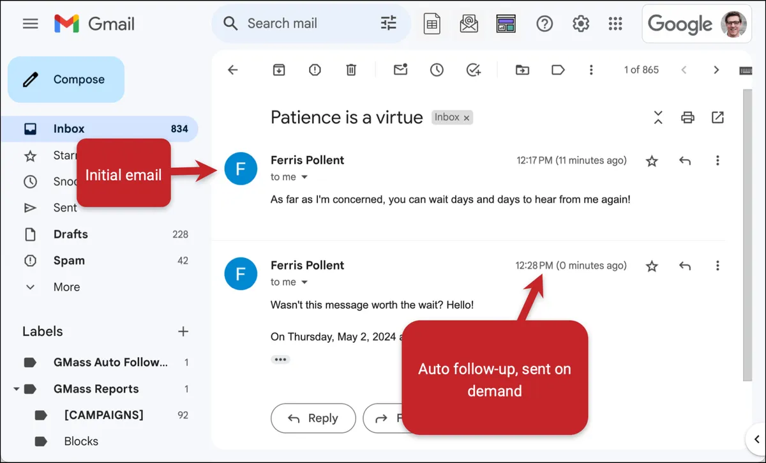Open More menu on 12:28 PM message
Viewport: 766px width, 463px height.
(x=718, y=266)
